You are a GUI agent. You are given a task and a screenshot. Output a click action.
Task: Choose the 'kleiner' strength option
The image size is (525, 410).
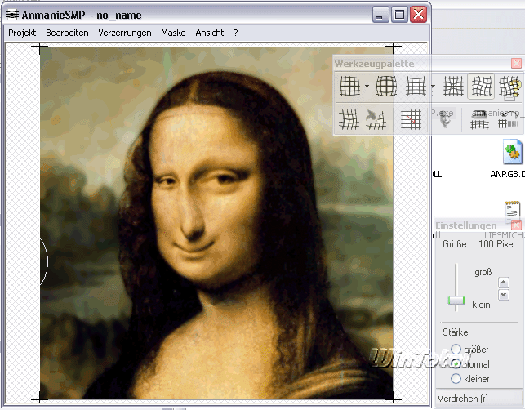click(456, 379)
